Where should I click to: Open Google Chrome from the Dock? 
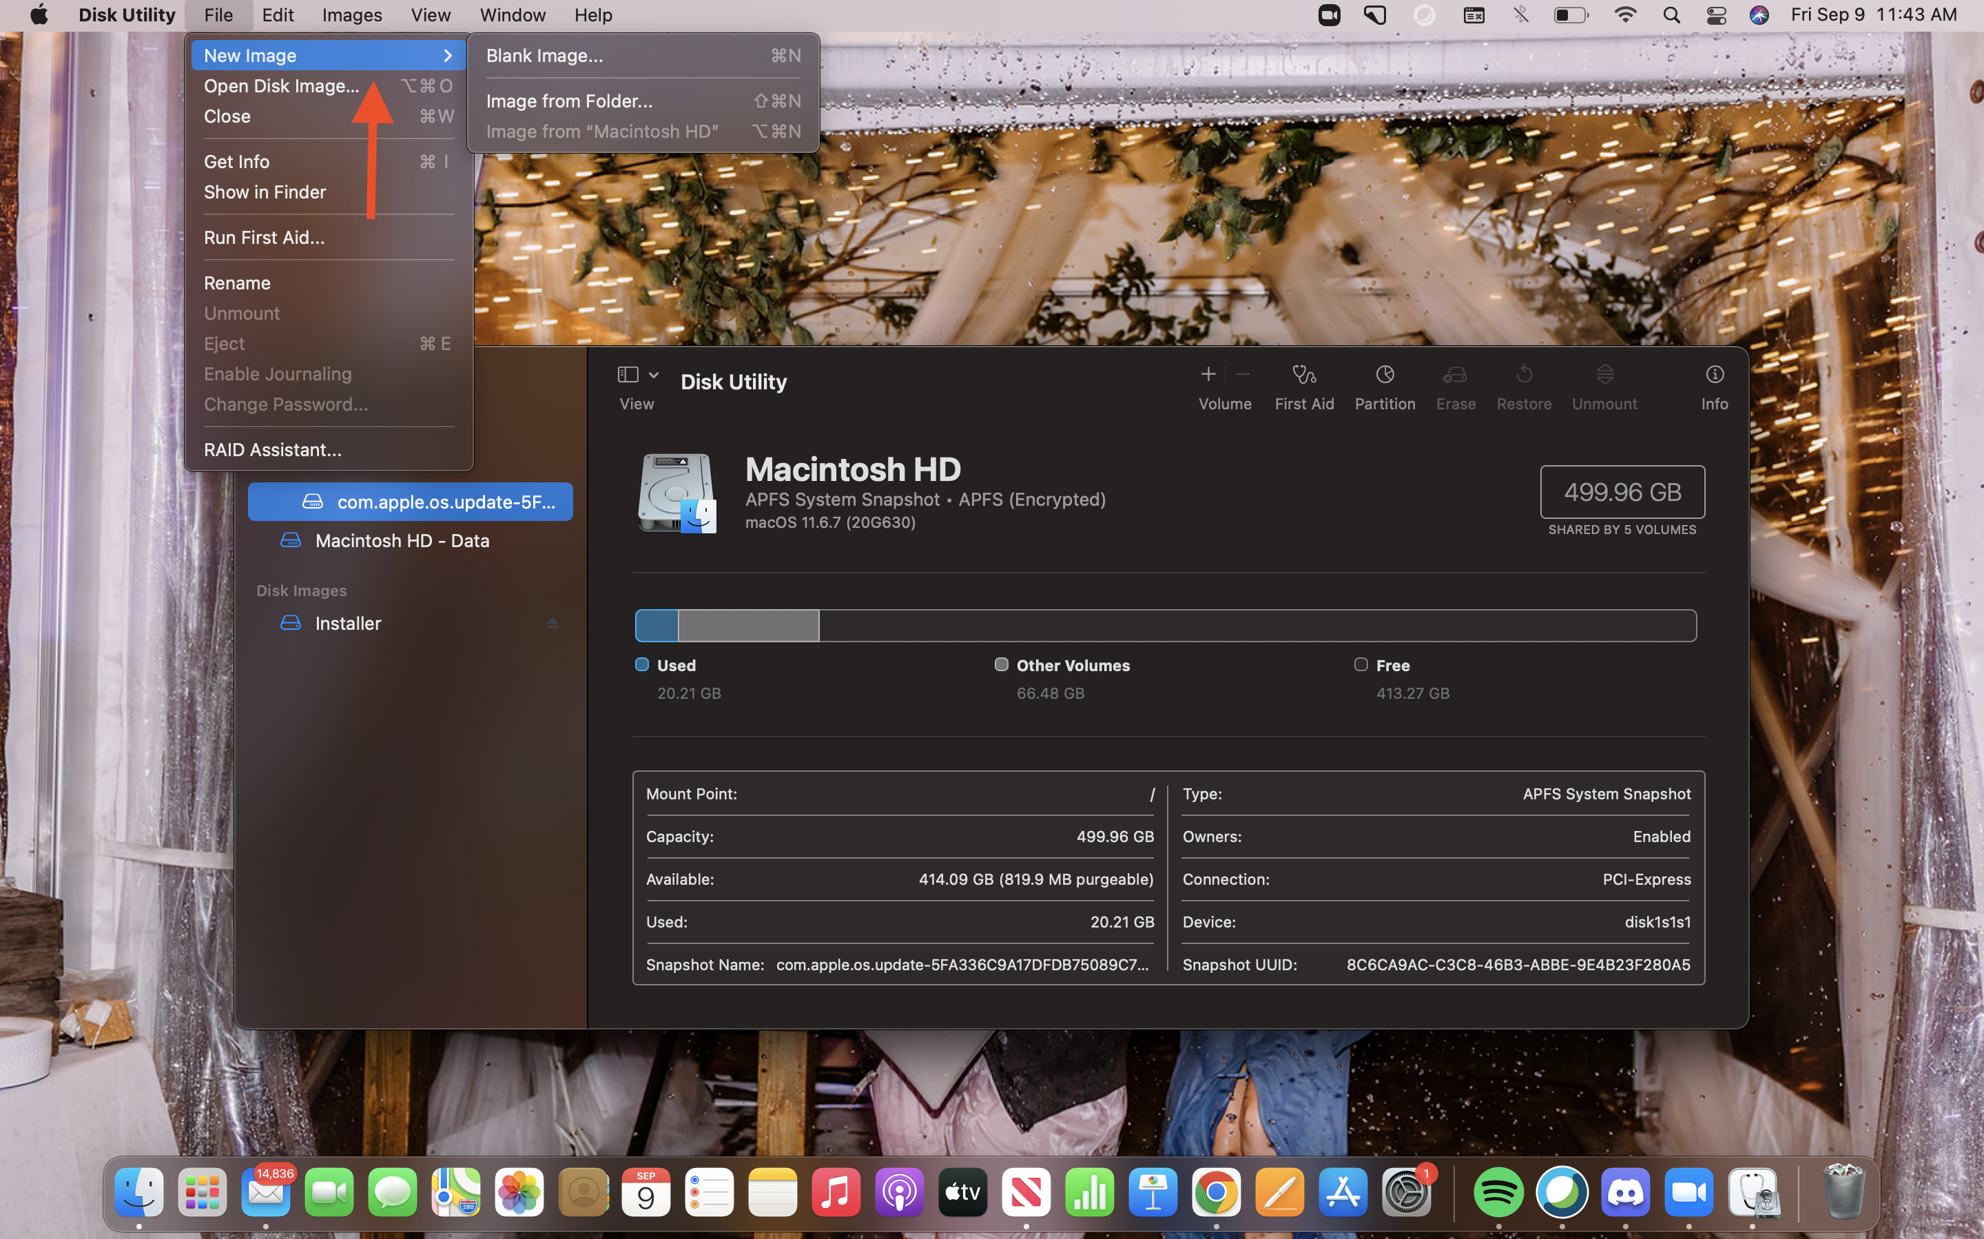point(1217,1192)
